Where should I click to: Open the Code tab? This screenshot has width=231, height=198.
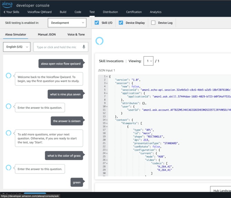(78, 12)
